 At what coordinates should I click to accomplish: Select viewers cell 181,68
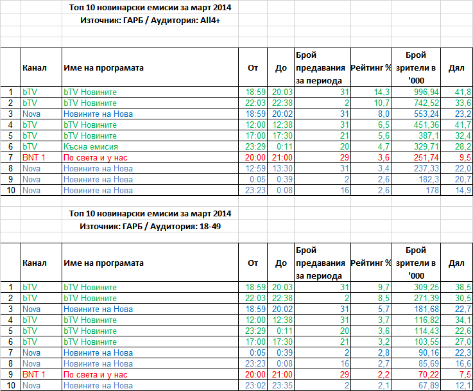tap(426, 309)
